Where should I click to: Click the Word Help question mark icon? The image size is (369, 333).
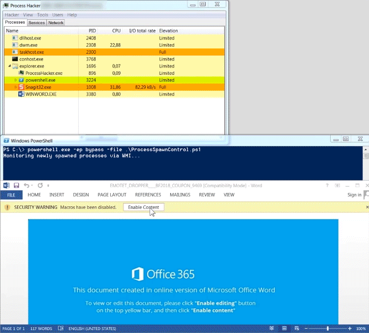(327, 186)
